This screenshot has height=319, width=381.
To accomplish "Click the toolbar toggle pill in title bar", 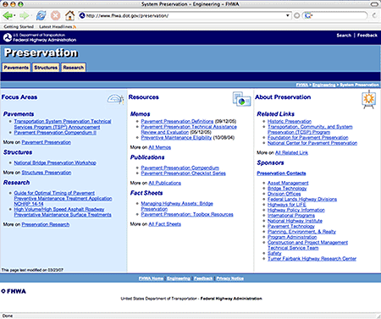I will 374,4.
